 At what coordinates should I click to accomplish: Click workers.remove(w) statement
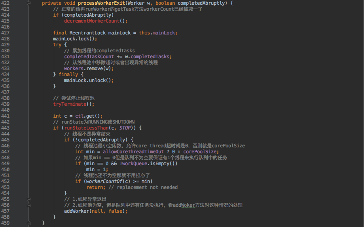click(89, 69)
